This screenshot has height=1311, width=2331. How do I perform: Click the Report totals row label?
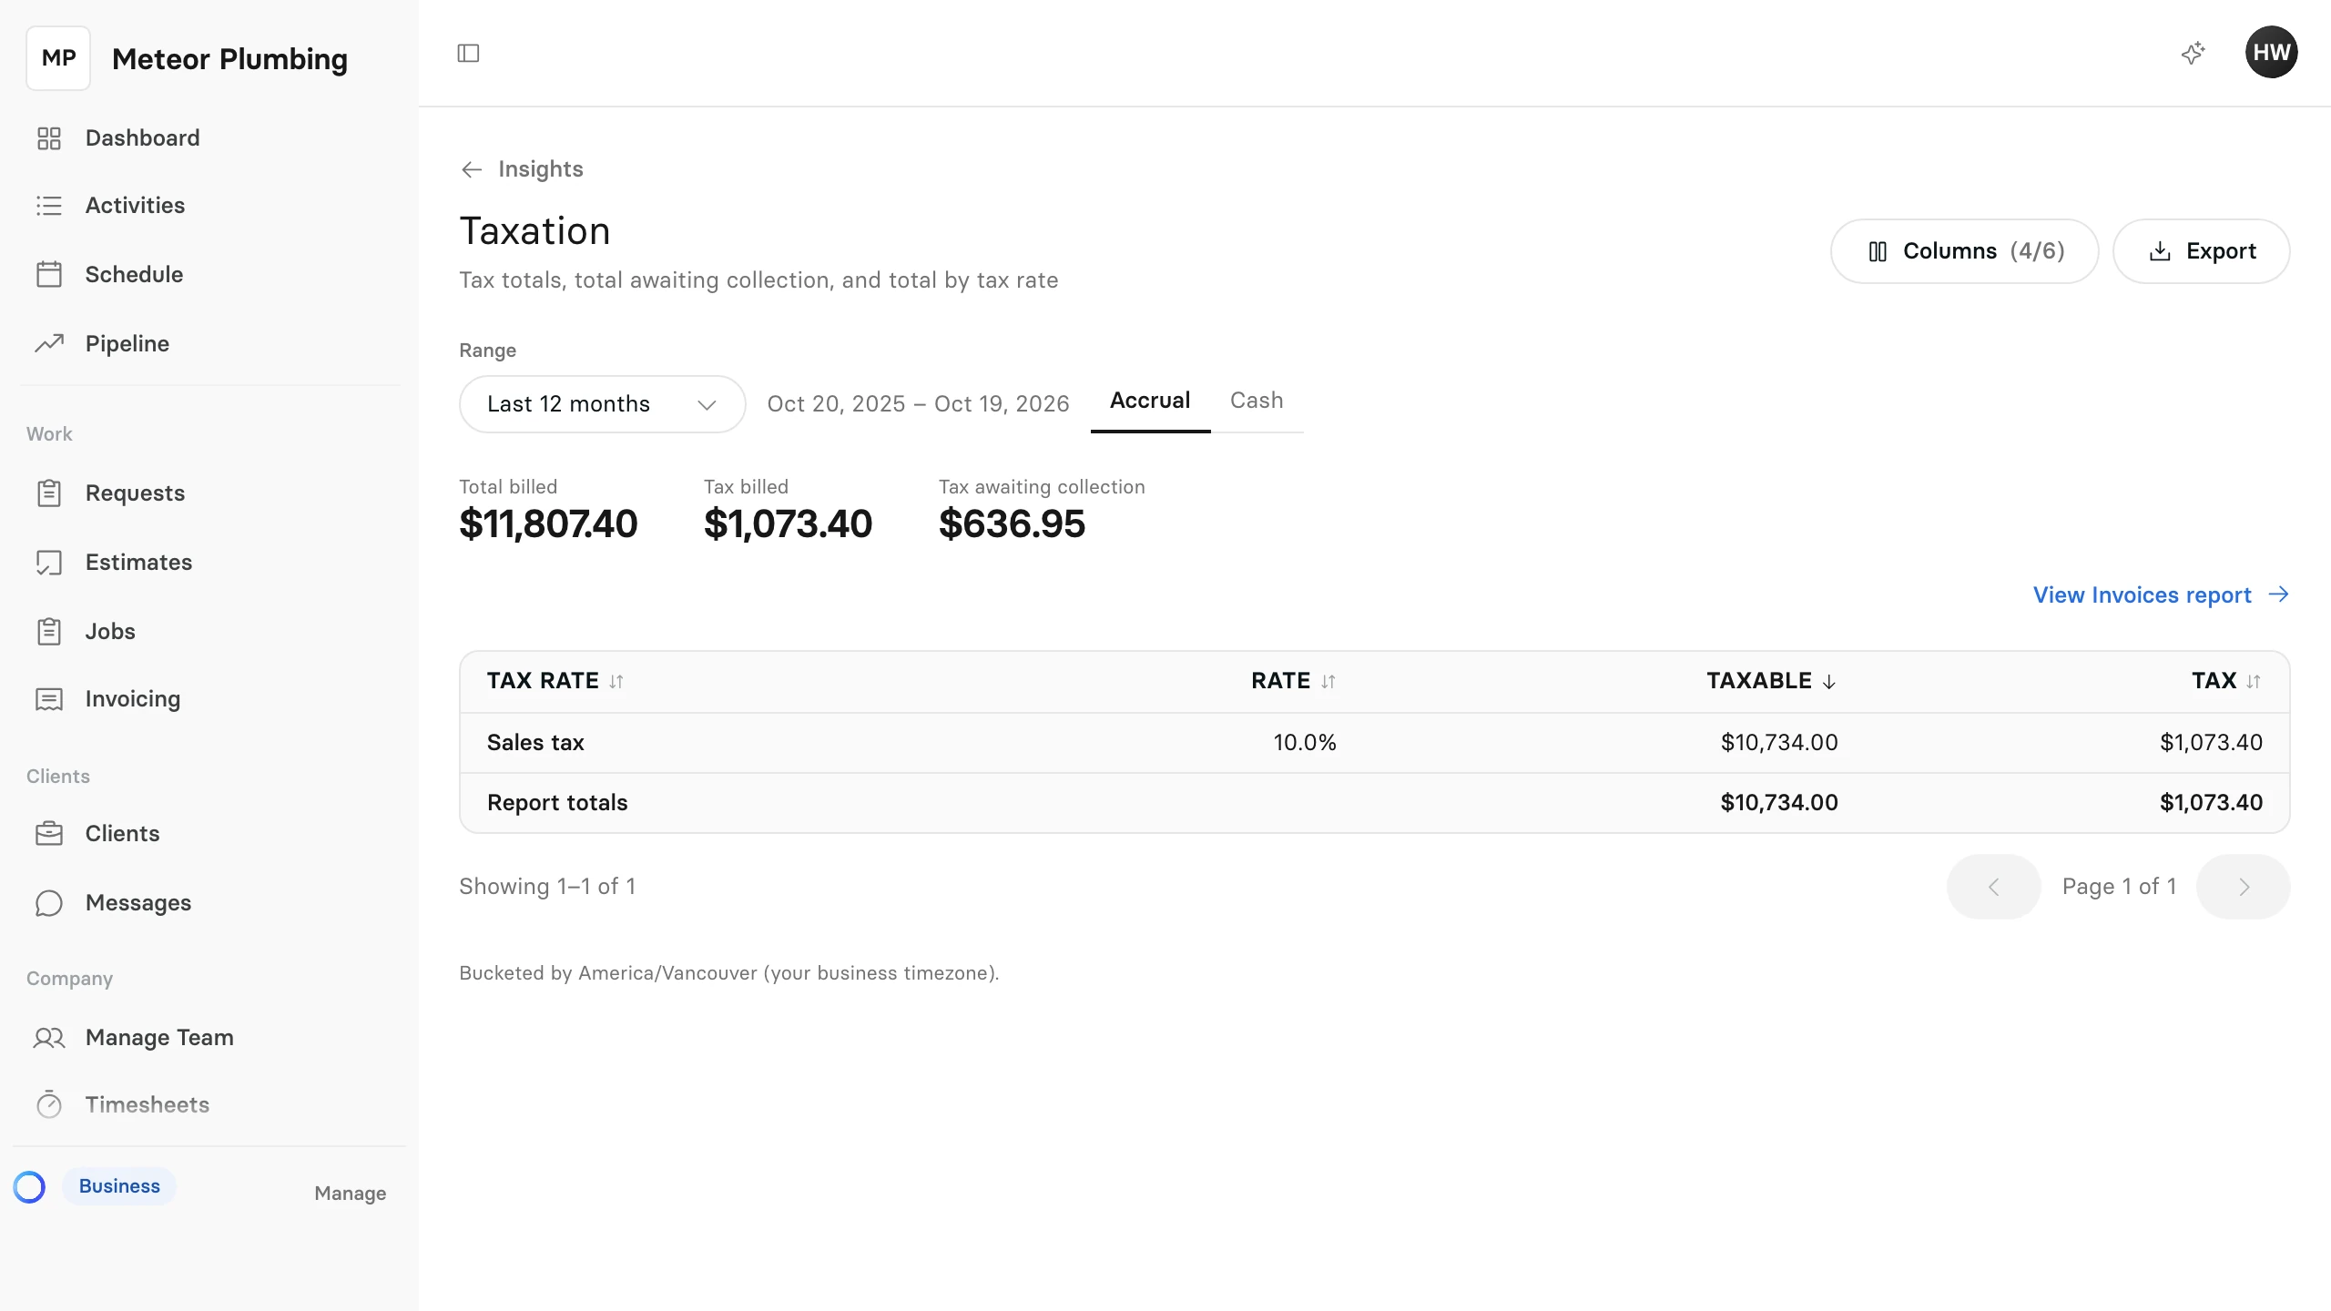pos(557,803)
